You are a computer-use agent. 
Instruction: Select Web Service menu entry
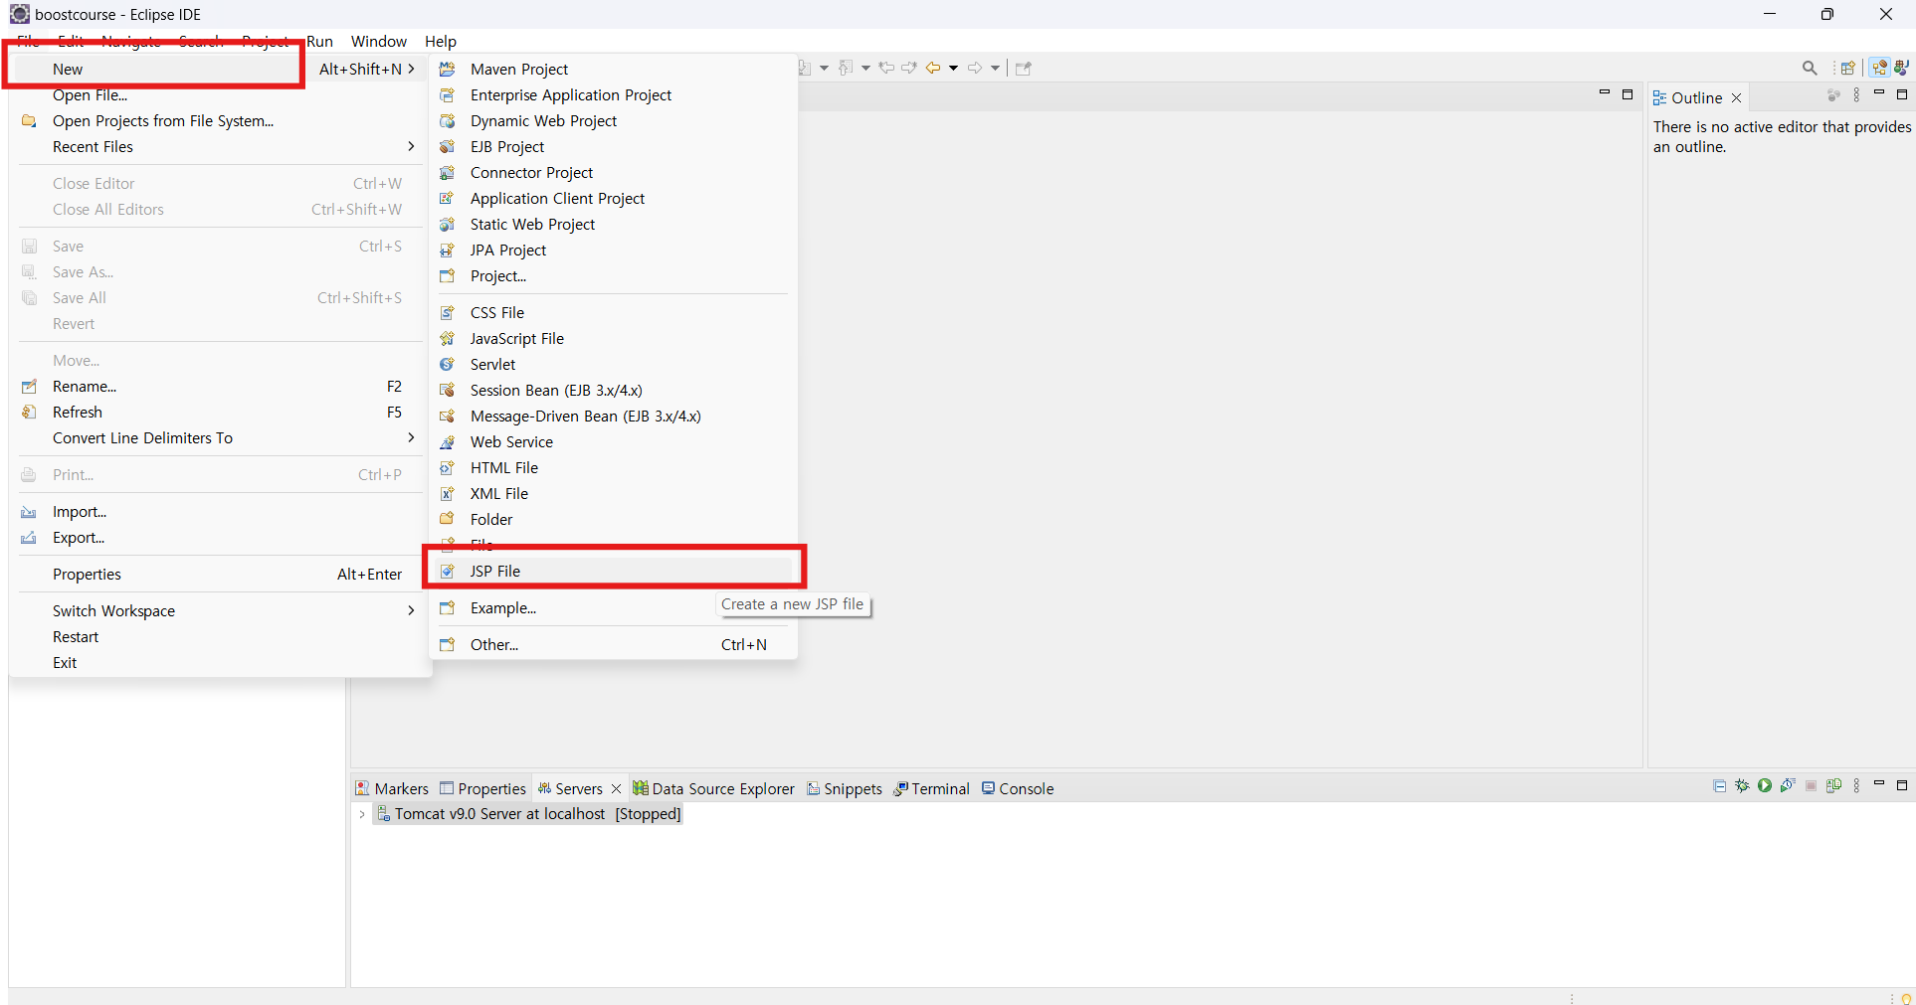pos(613,442)
